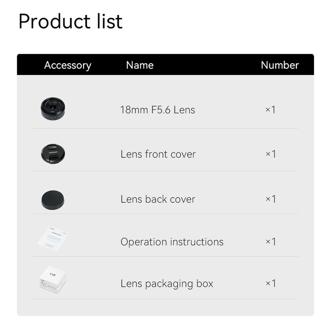Viewport: 333px width, 333px height.
Task: Click the ×1 quantity for packaging box
Action: click(271, 284)
